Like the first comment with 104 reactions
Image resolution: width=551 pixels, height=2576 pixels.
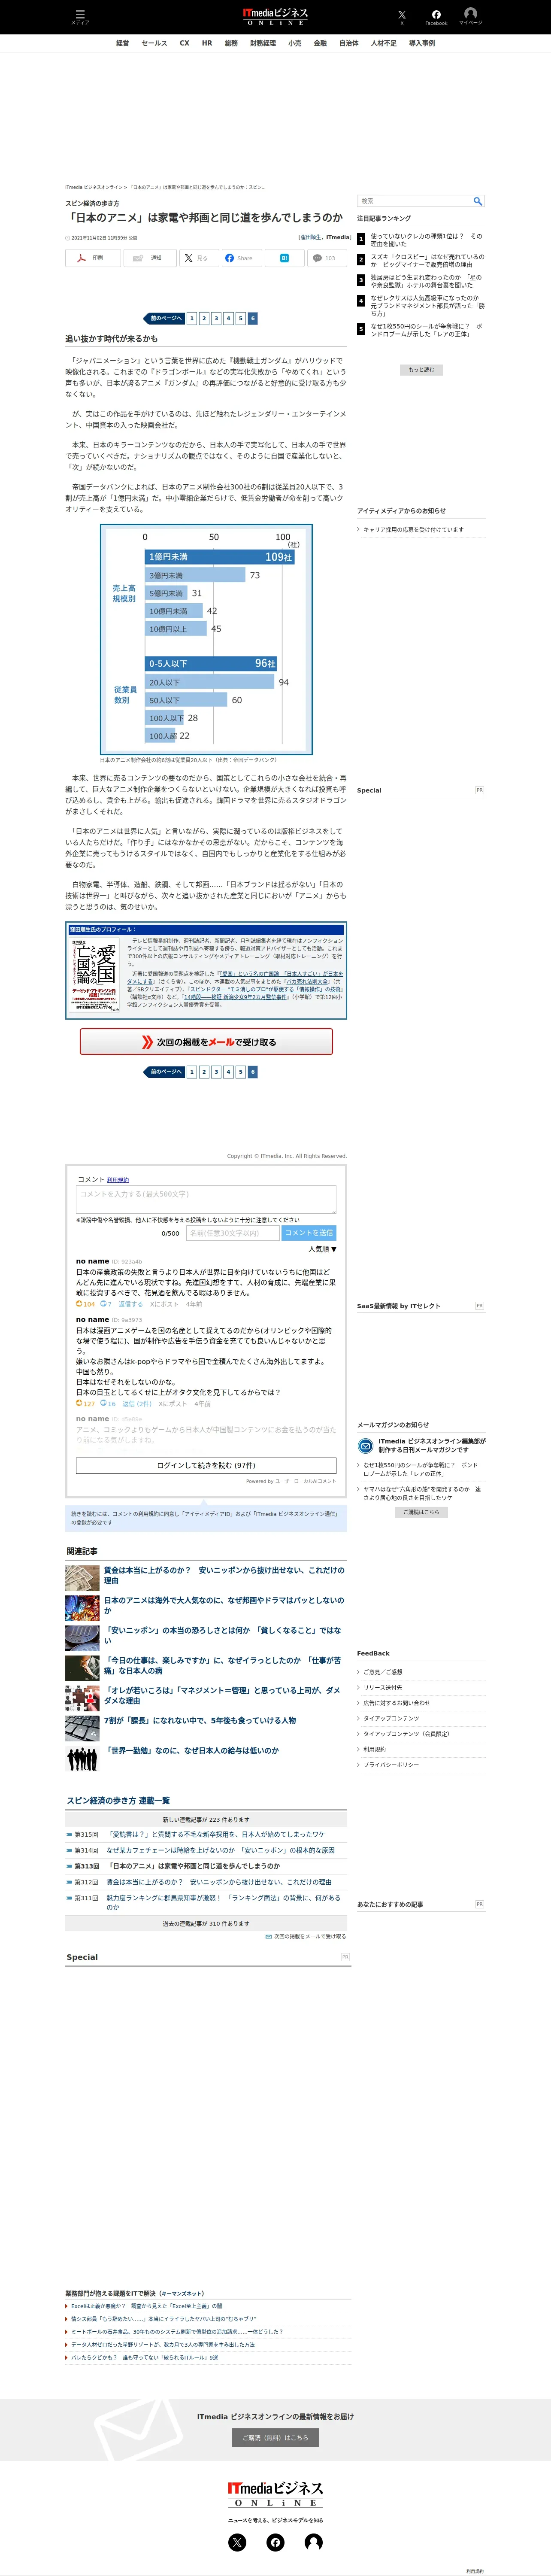tap(86, 1304)
